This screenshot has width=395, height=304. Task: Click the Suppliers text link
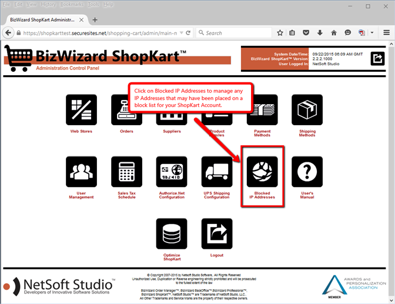tap(172, 131)
